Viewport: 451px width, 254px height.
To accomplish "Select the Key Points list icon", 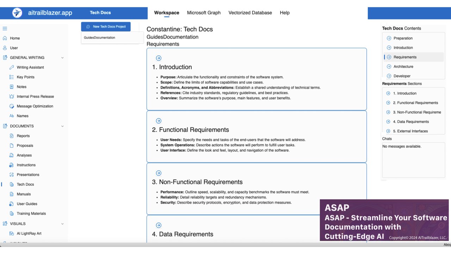I will (12, 77).
